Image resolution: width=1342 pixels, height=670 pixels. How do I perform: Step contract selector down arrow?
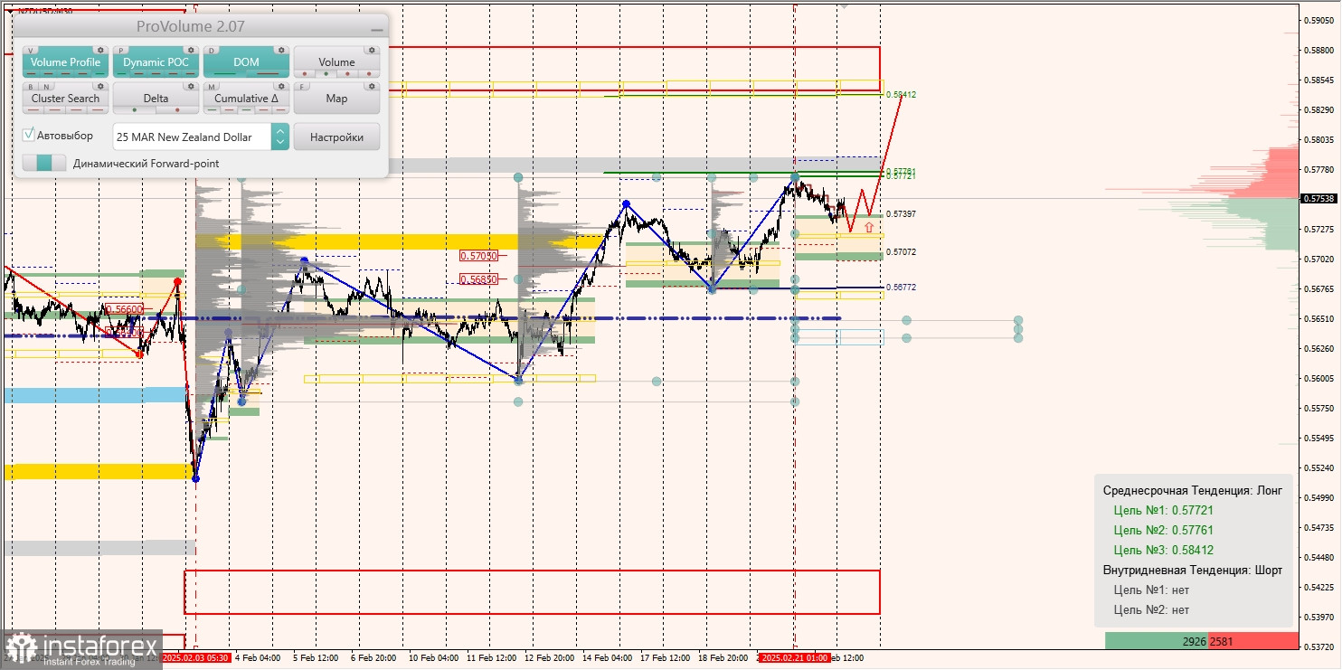pos(280,143)
